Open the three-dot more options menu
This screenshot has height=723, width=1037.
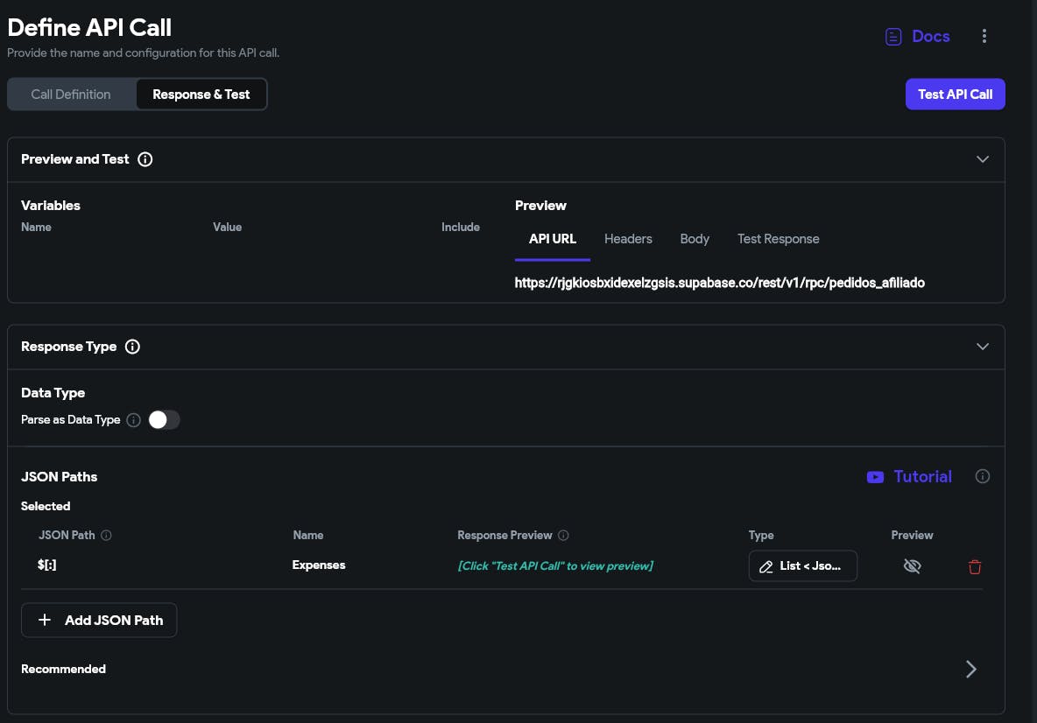[x=984, y=37]
